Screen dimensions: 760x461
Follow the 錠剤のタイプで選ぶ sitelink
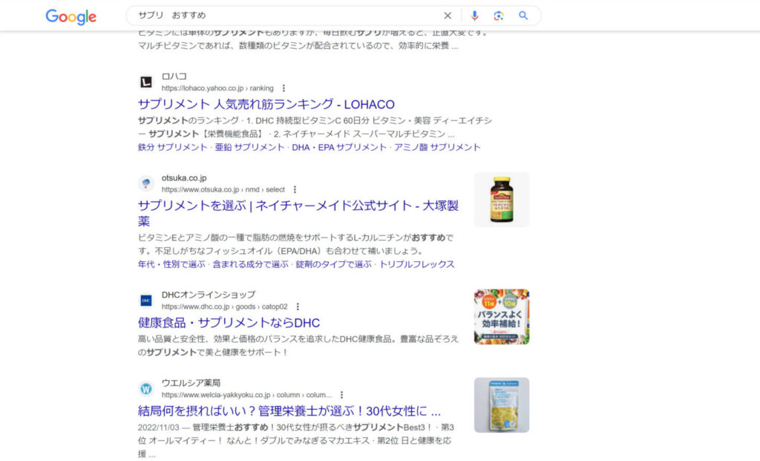[333, 265]
